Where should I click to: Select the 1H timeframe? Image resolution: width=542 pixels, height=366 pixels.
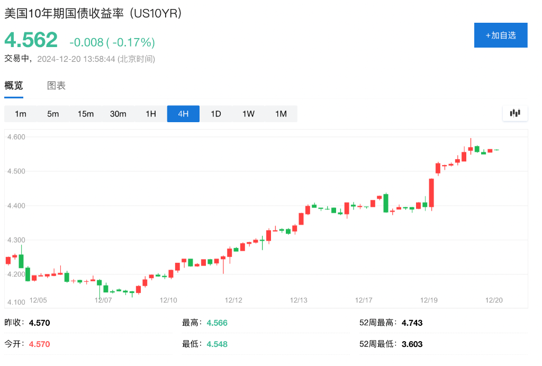click(x=150, y=113)
